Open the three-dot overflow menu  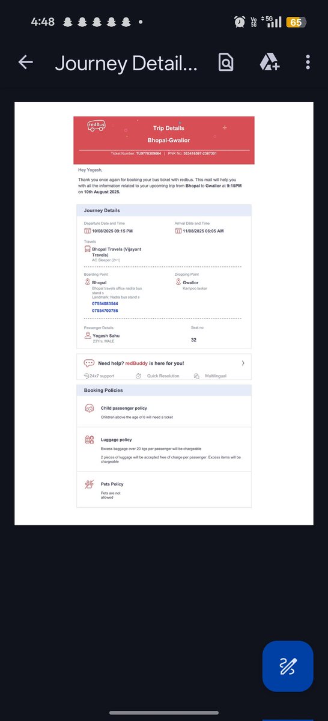pos(308,62)
